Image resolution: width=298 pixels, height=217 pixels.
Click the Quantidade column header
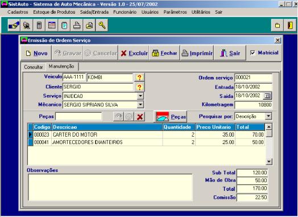[179, 127]
